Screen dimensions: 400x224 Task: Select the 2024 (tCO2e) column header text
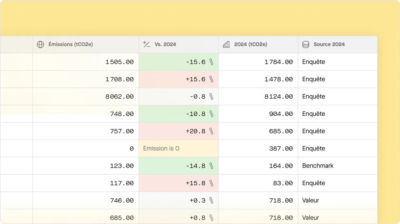tap(251, 44)
